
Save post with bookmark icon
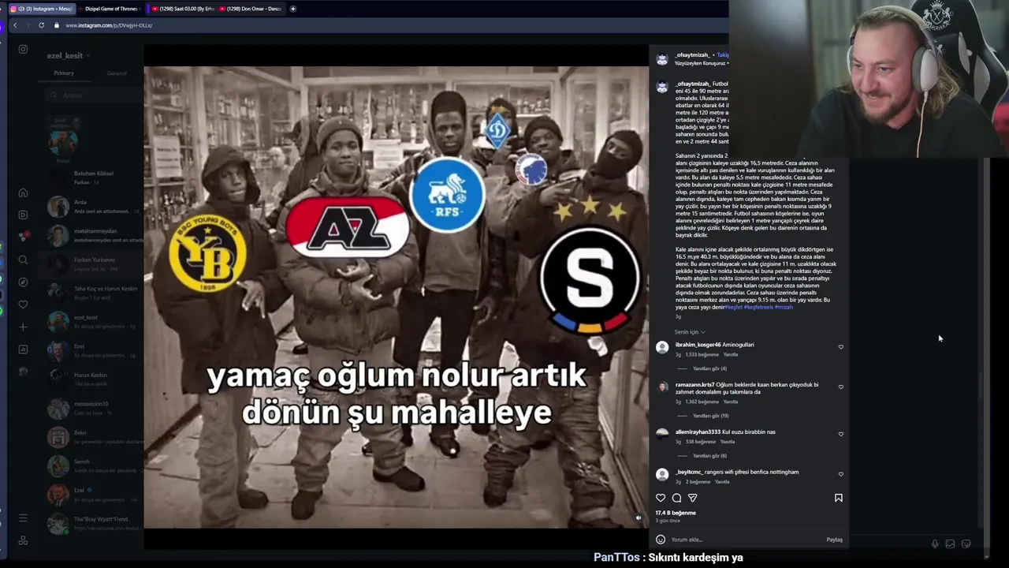point(839,498)
